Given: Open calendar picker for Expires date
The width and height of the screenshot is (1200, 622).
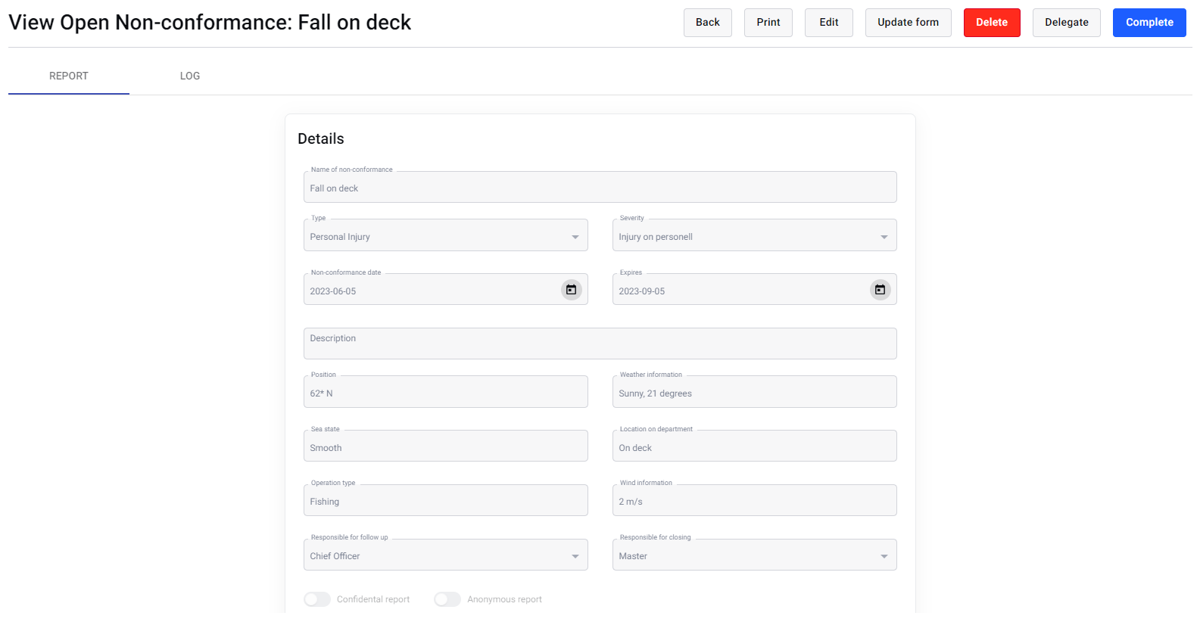Looking at the screenshot, I should click(x=880, y=290).
